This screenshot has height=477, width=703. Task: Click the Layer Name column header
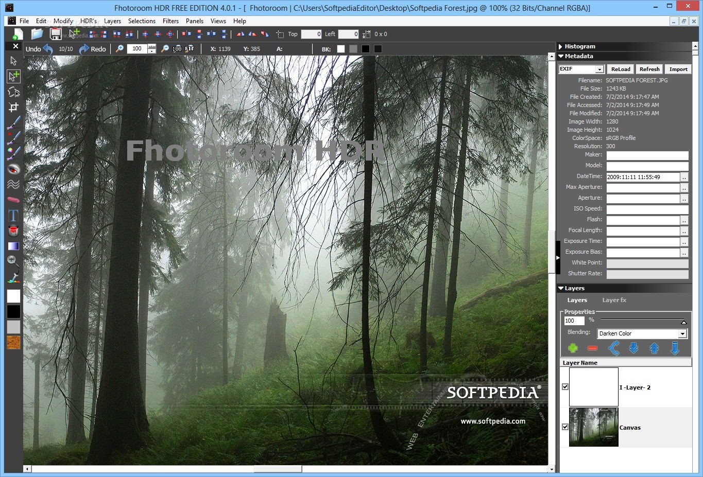[x=626, y=363]
